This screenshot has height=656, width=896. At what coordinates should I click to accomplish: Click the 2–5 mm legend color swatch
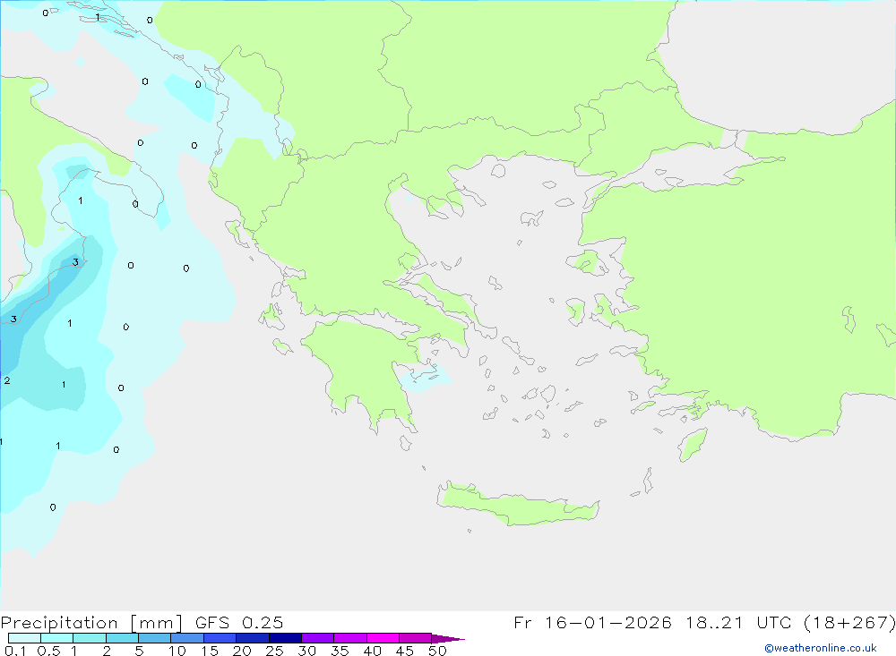click(x=122, y=638)
